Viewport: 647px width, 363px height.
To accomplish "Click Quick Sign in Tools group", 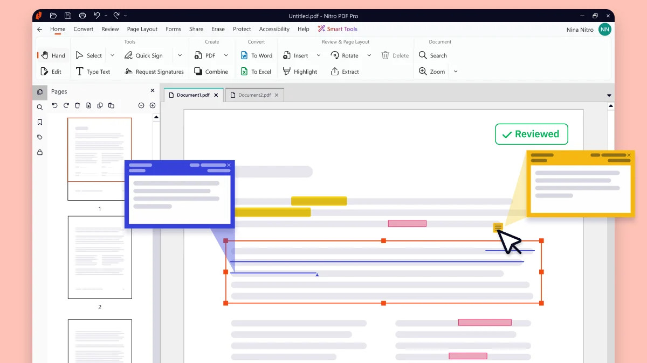I will pos(143,55).
